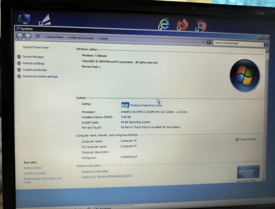275x209 pixels.
Task: Open Remote settings link
Action: point(33,63)
